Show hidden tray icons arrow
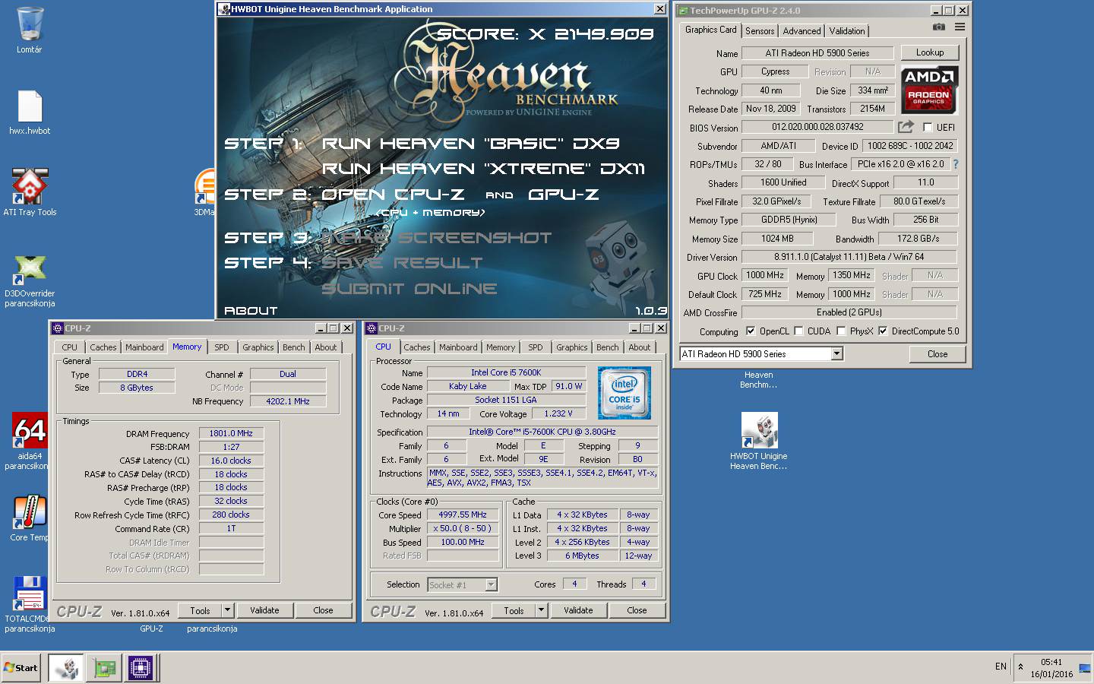This screenshot has height=684, width=1094. pos(1020,667)
